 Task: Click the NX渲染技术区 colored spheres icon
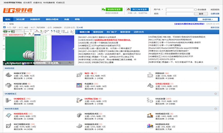[150, 126]
